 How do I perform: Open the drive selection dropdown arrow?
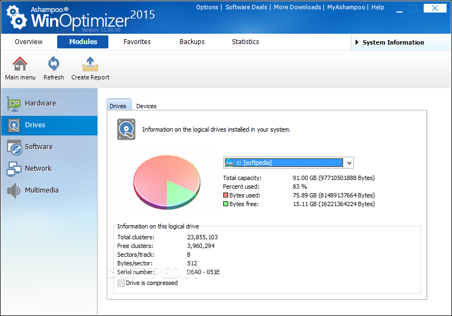(x=349, y=163)
